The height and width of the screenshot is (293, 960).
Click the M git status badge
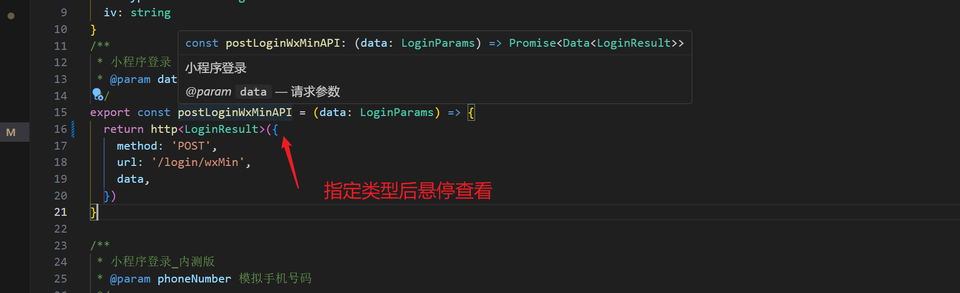[x=11, y=132]
